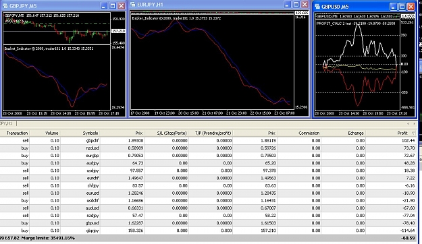Sort trades by the Echange column
Image resolution: width=422 pixels, height=244 pixels.
[x=343, y=133]
